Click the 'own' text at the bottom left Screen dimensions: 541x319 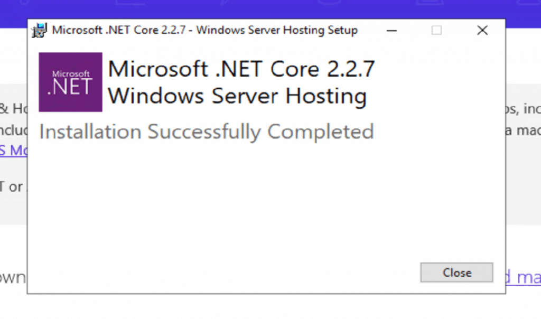pos(13,278)
